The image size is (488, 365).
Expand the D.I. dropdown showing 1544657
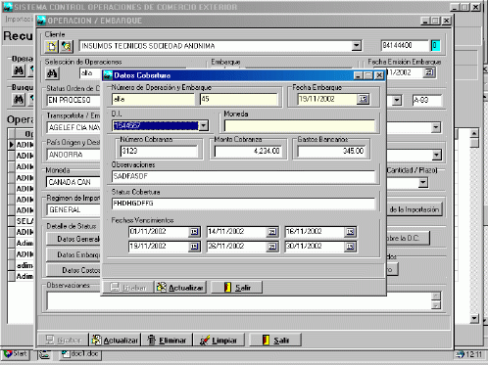coord(204,125)
